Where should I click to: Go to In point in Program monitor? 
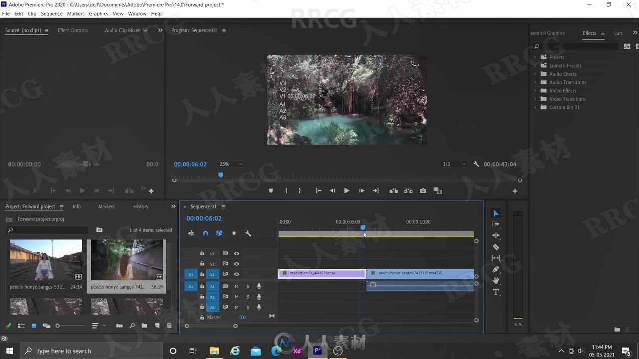[318, 191]
